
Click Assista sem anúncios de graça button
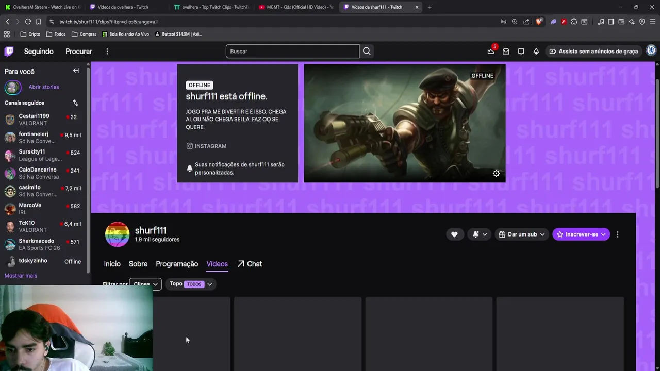(593, 52)
